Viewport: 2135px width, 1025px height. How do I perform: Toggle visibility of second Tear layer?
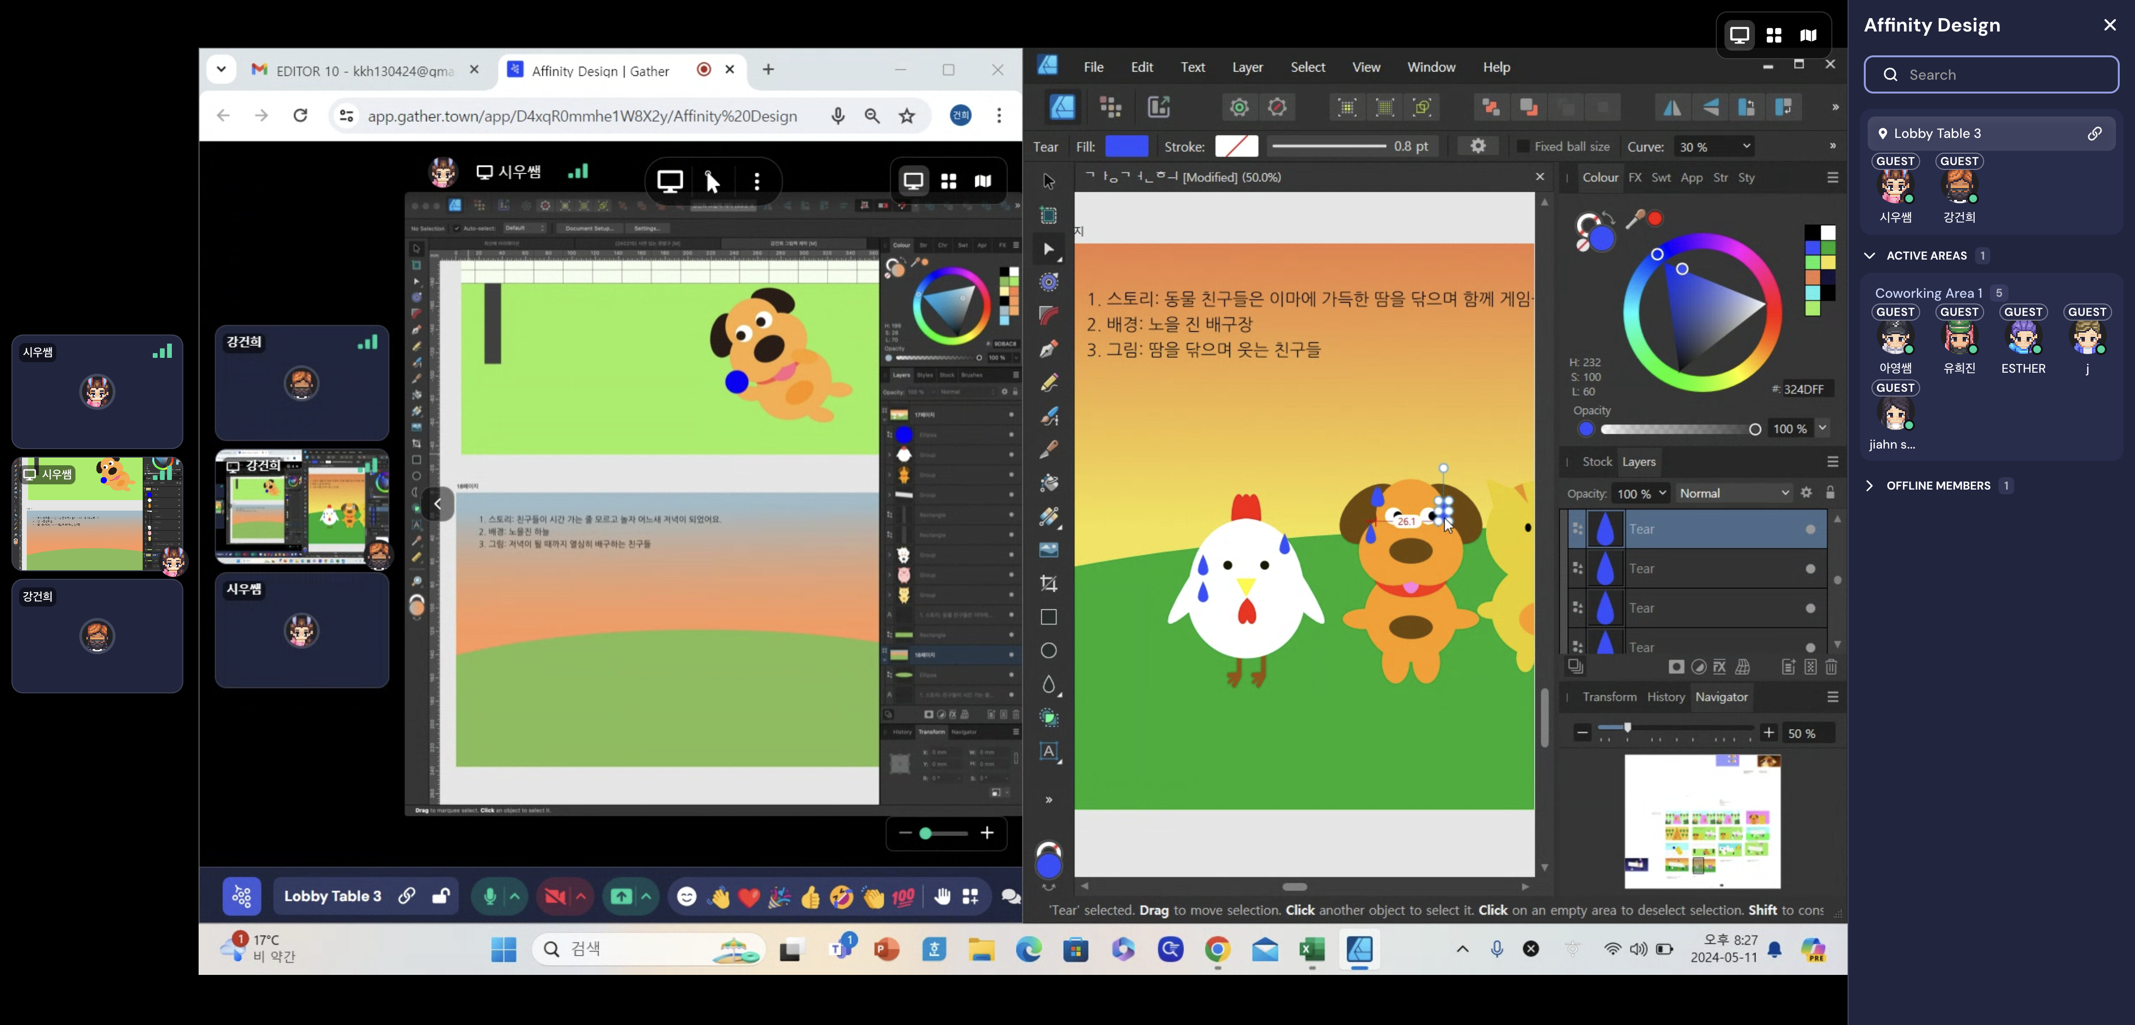click(1811, 568)
